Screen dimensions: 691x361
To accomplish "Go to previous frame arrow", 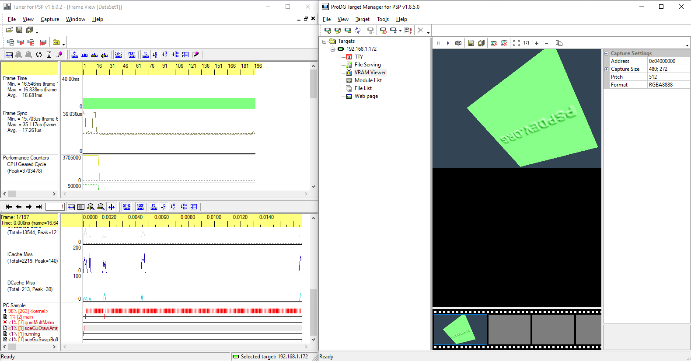I will pos(19,207).
